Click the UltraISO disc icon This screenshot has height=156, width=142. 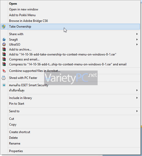click(4, 44)
